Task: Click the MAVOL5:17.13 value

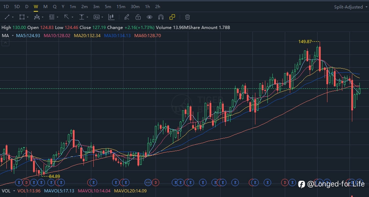Action: tap(59, 191)
